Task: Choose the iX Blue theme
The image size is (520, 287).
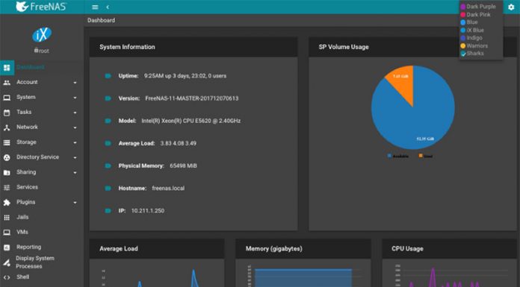Action: [472, 30]
